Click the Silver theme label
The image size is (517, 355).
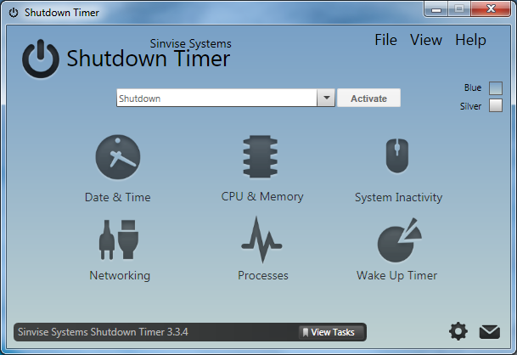point(470,106)
